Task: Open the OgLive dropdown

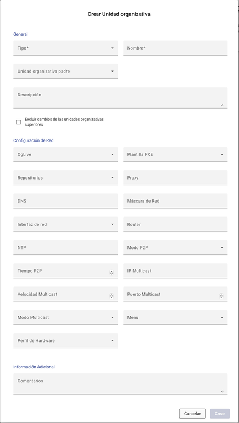Action: click(x=65, y=155)
